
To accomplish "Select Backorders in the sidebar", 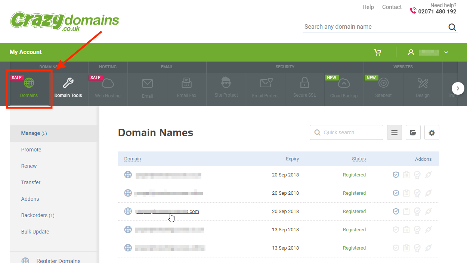I will pos(37,215).
